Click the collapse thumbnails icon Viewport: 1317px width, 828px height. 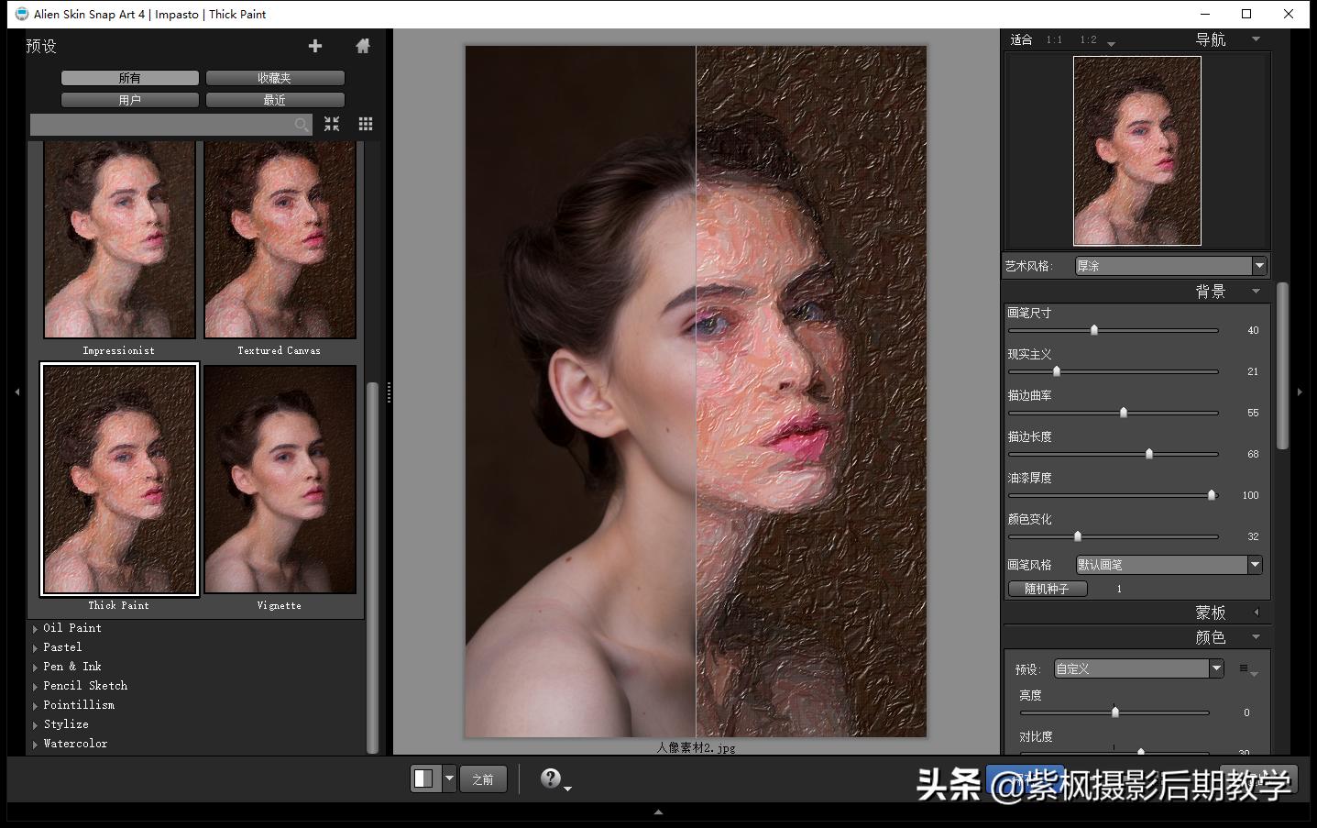tap(332, 124)
